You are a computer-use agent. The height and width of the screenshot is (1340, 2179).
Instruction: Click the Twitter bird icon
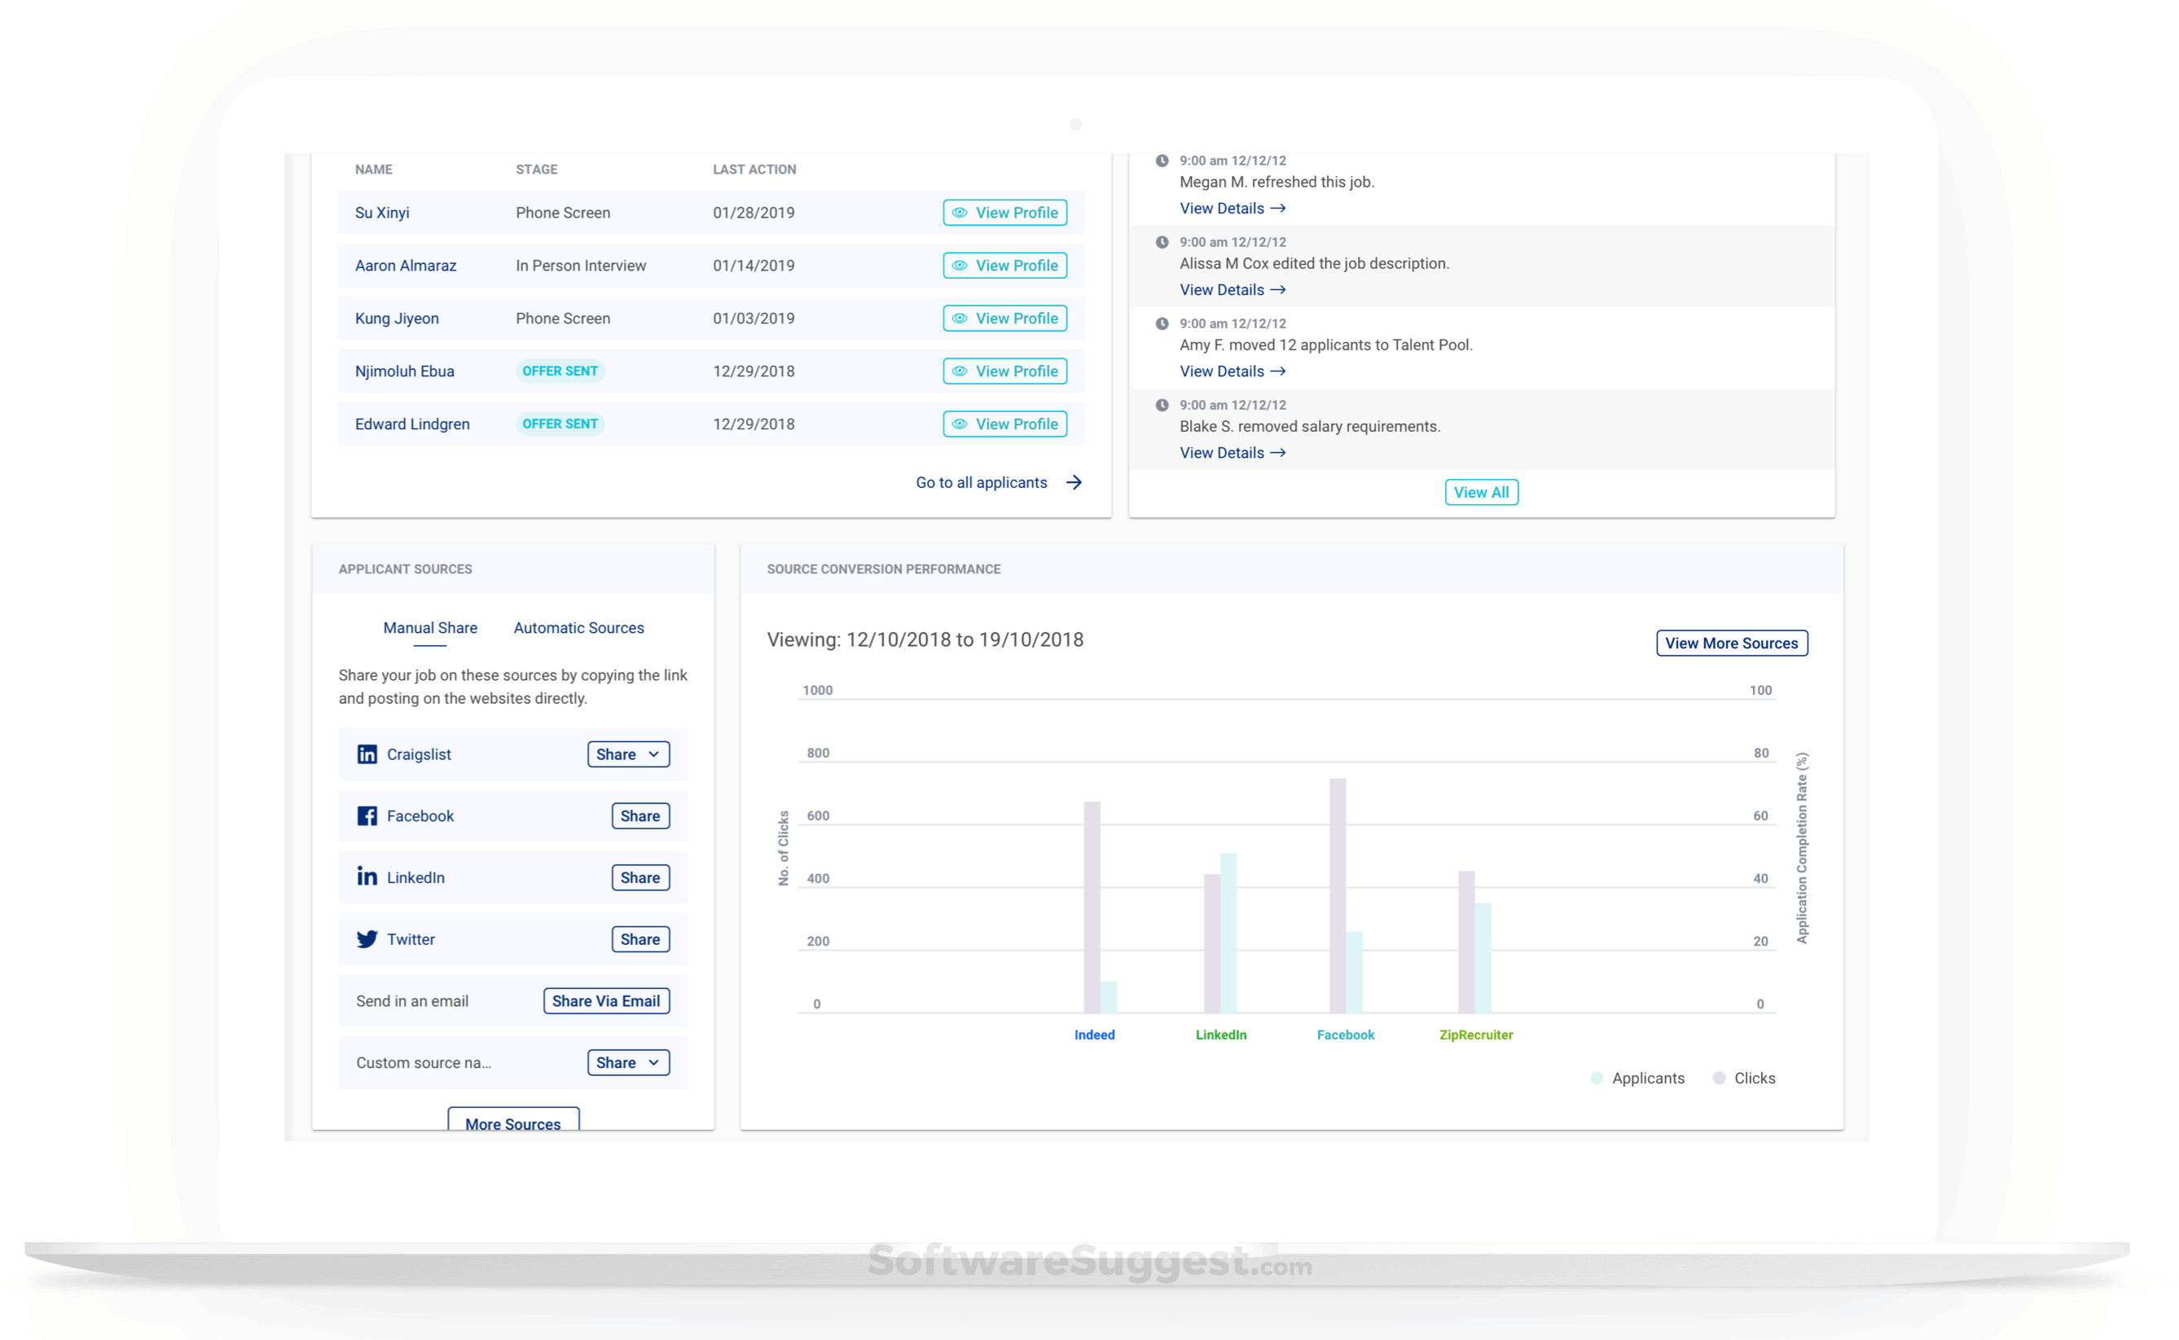[x=367, y=938]
